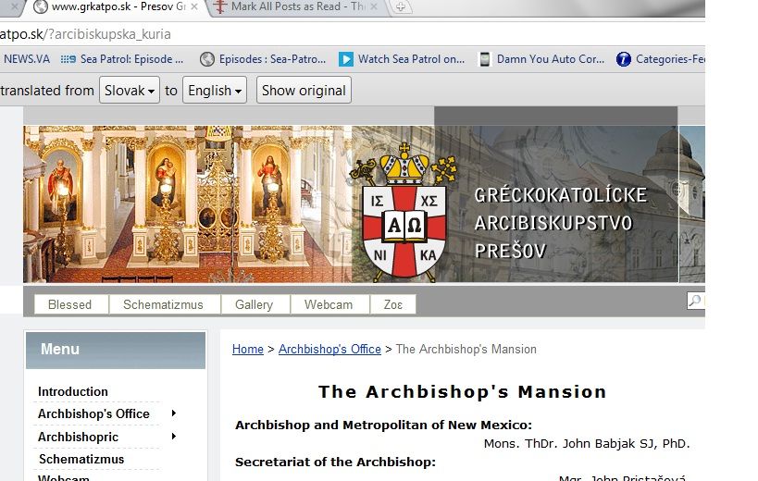Select Schematizmus in the side menu

[81, 460]
